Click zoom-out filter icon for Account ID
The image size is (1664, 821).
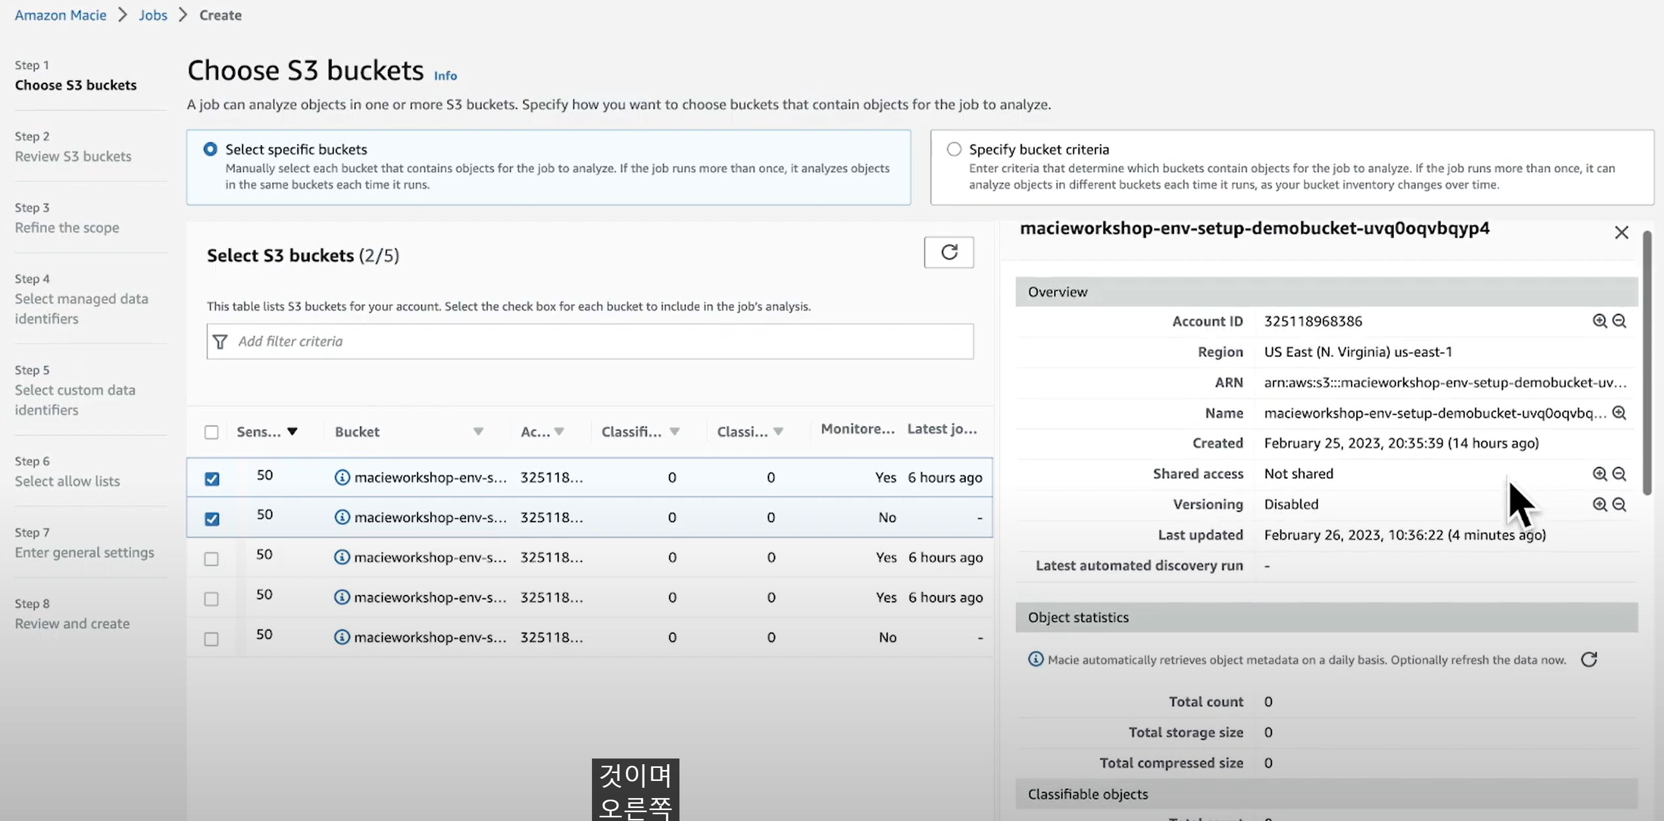tap(1619, 321)
